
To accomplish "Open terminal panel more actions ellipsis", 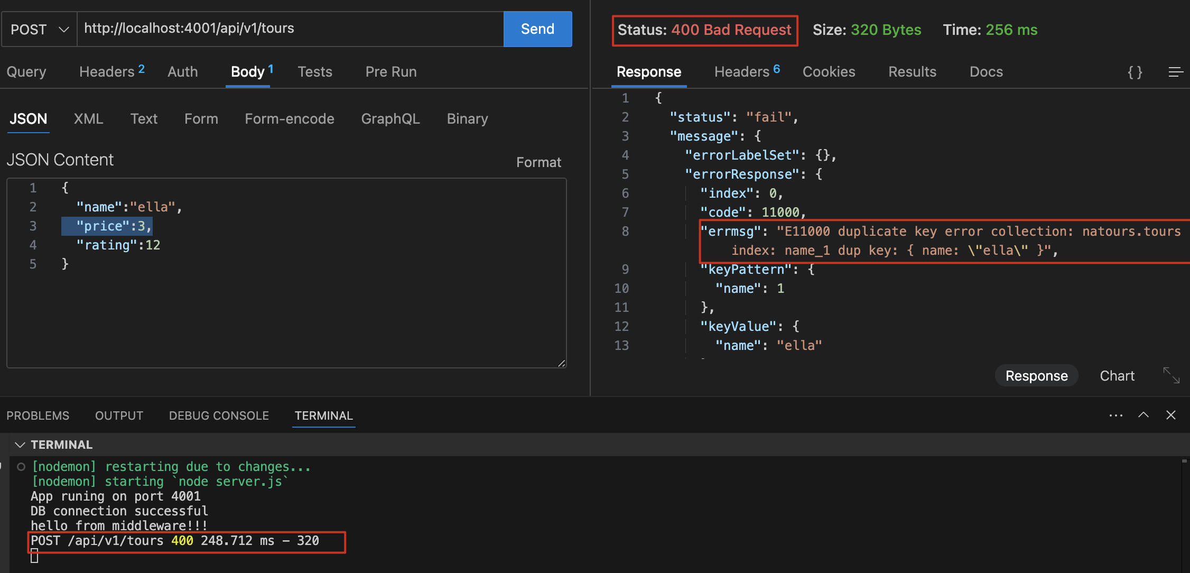I will (x=1115, y=415).
